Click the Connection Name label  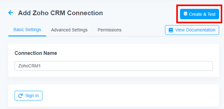pos(36,53)
